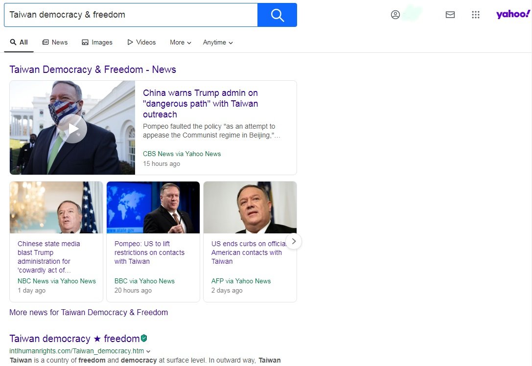
Task: Switch to the Images tab
Action: [97, 43]
